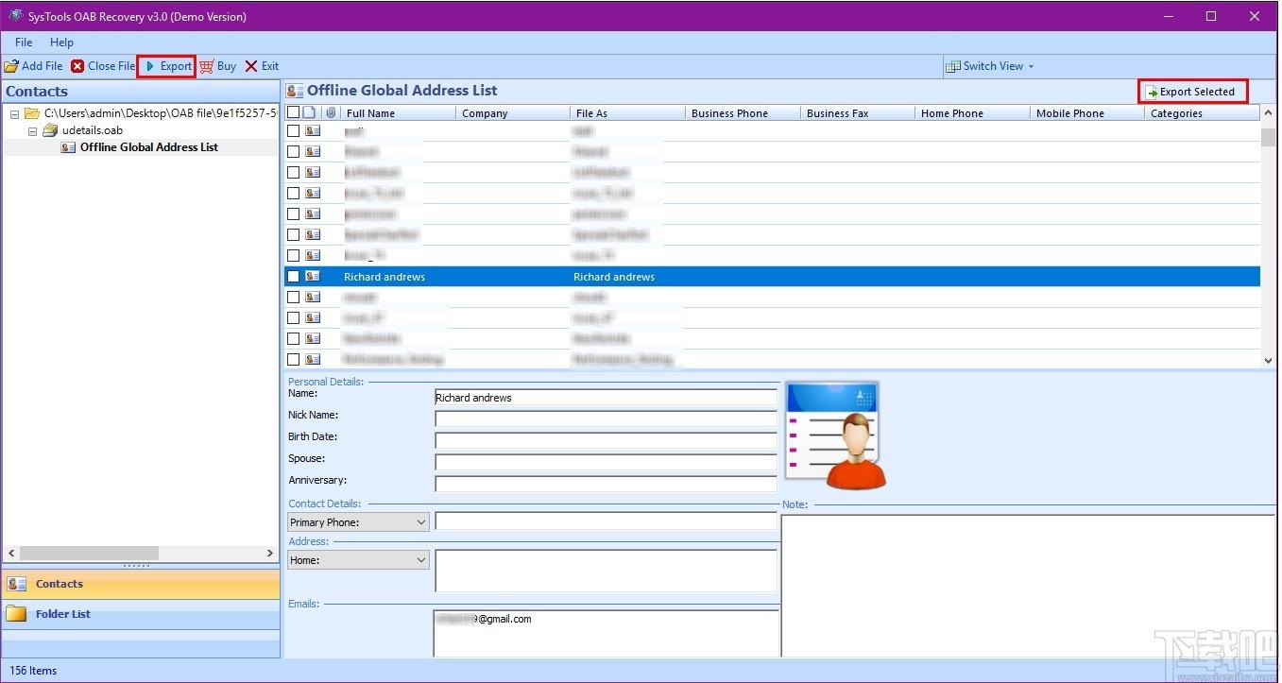The image size is (1282, 683).
Task: Click the Export toolbar button
Action: click(167, 66)
